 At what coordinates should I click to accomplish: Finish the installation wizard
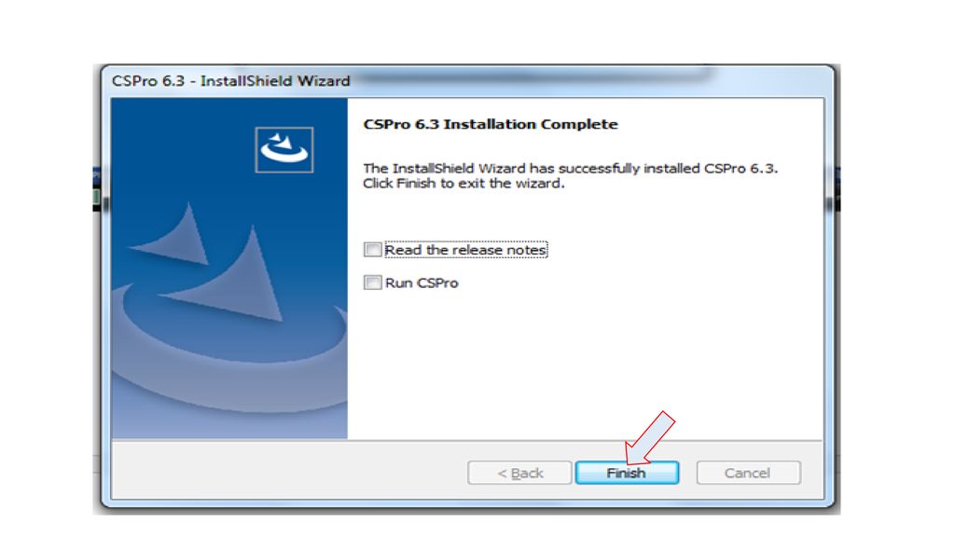[x=627, y=473]
